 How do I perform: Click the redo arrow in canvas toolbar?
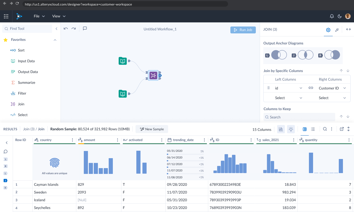pos(74,28)
